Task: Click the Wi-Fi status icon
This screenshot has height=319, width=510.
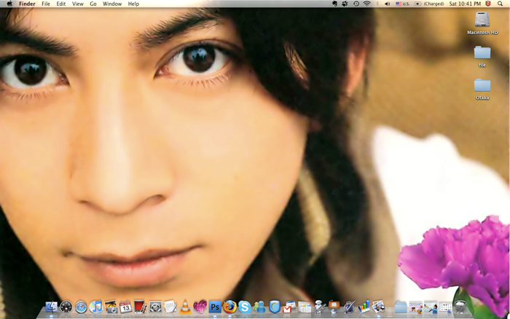Action: click(366, 4)
